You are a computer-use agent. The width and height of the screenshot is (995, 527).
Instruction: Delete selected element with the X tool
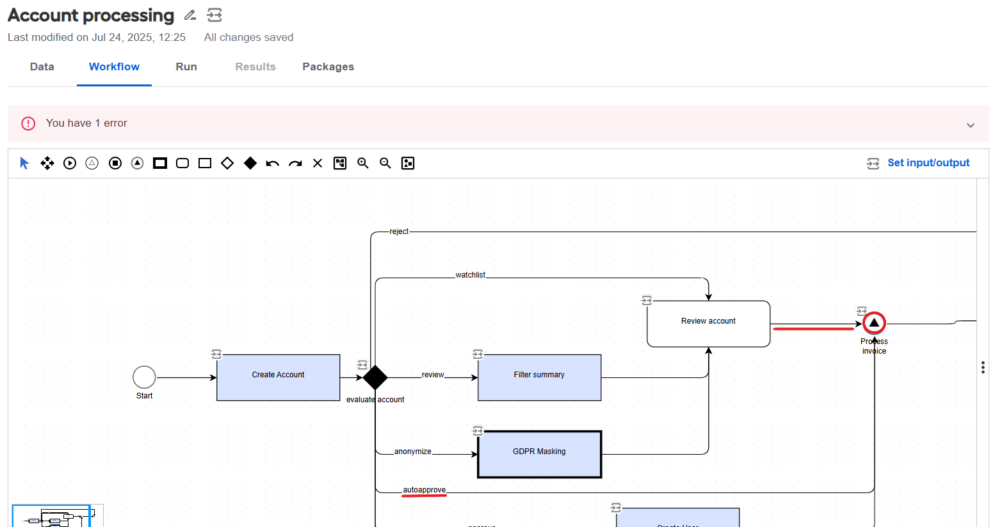pos(318,163)
